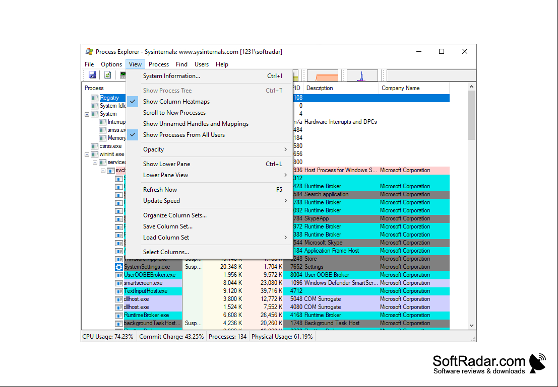Choose Save Column Set...
Screen dimensions: 558x387
coord(209,226)
